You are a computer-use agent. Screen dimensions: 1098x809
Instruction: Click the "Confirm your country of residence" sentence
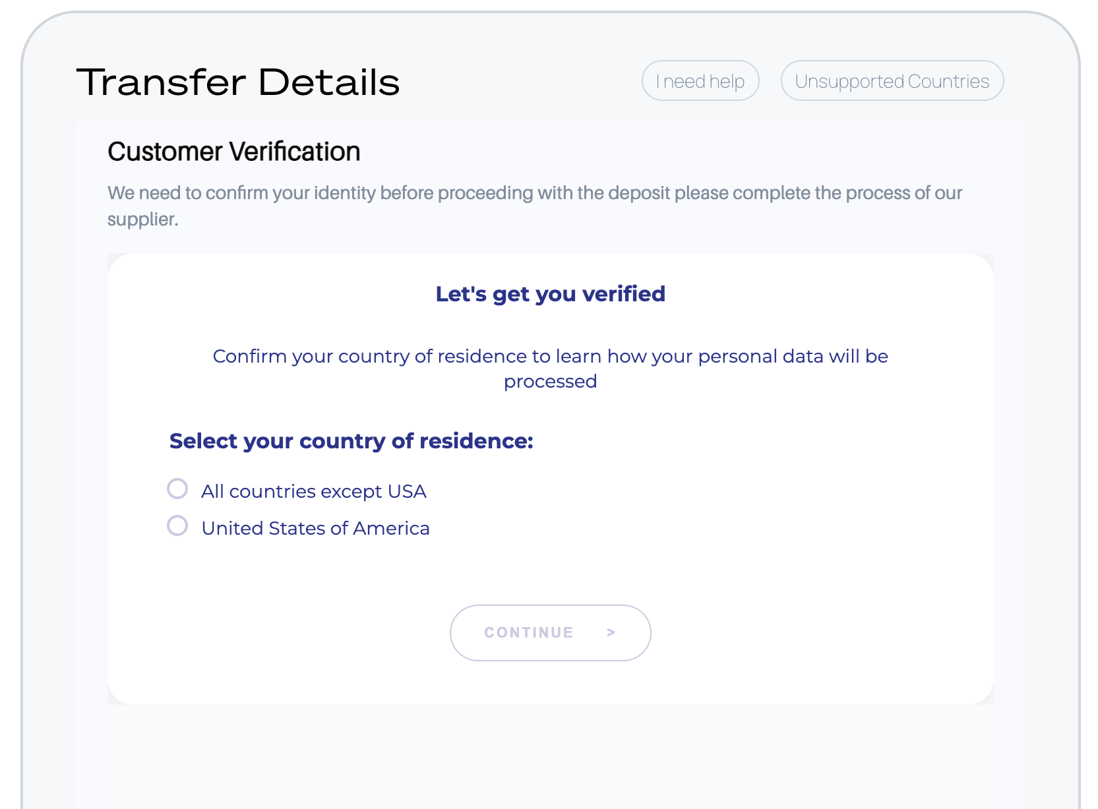(x=550, y=357)
